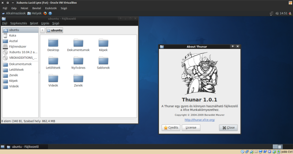This screenshot has height=154, width=293.
Task: Open Kuka trash in sidebar
Action: coord(21,35)
